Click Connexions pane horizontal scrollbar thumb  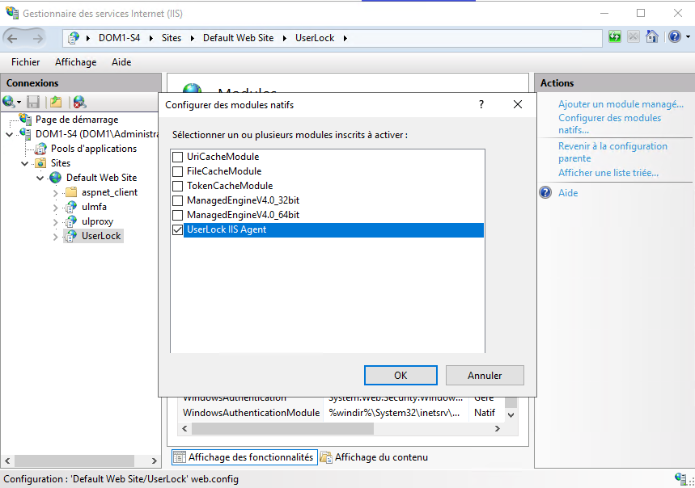tap(74, 461)
